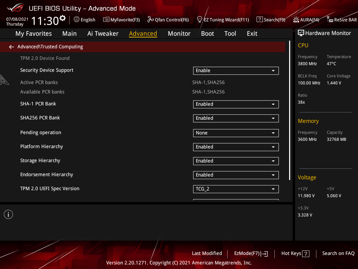
Task: Open the TPM 2.0 UEFI Spec Version dropdown
Action: [236, 189]
